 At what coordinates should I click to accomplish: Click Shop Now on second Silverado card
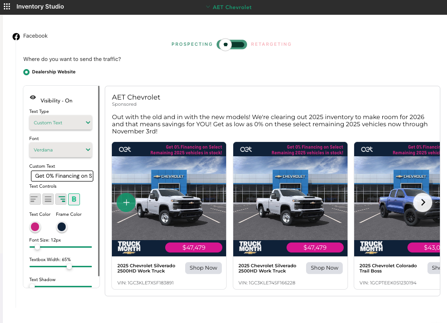click(324, 268)
